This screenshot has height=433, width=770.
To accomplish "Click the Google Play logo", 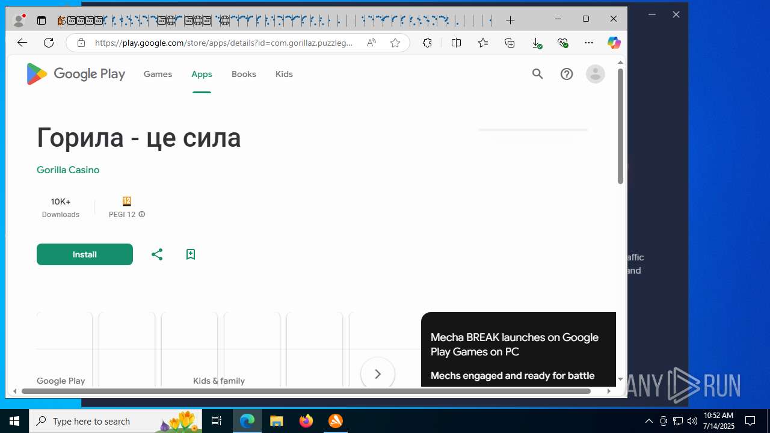I will pyautogui.click(x=76, y=74).
